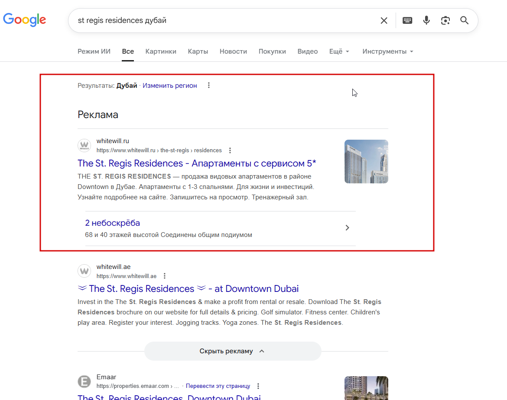Start voice search with the microphone

click(426, 20)
